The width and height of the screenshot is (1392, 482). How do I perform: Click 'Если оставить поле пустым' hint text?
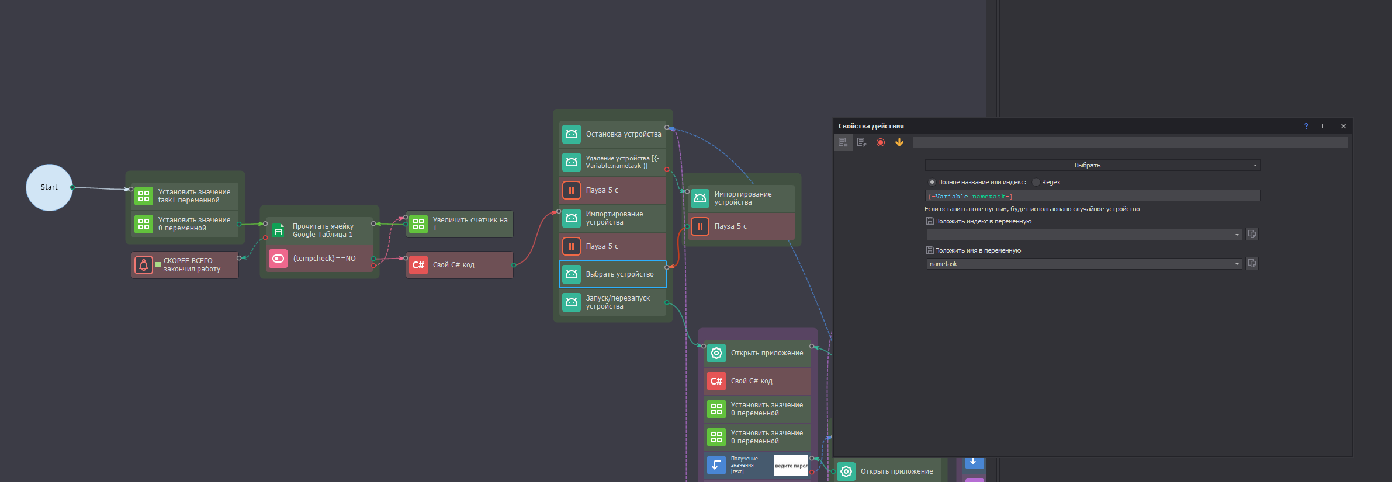[1032, 209]
